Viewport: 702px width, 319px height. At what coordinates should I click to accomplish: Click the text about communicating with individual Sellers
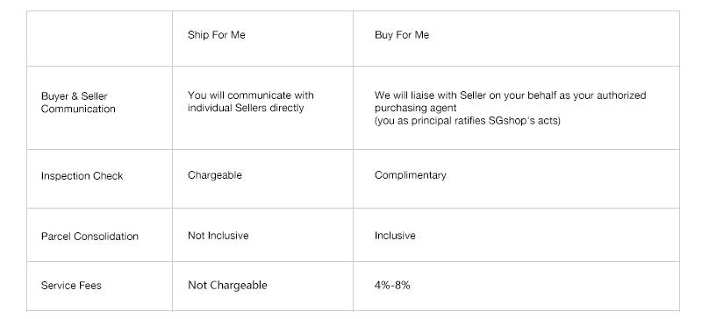coord(251,102)
